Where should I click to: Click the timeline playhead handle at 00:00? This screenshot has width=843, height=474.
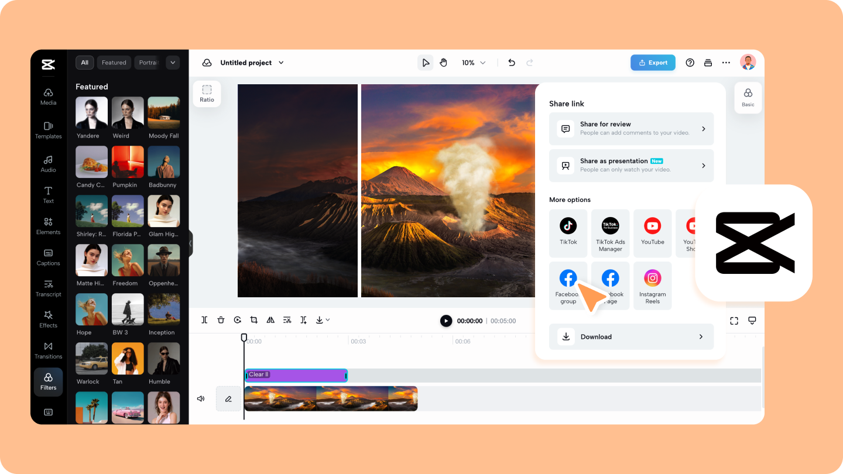click(x=244, y=338)
